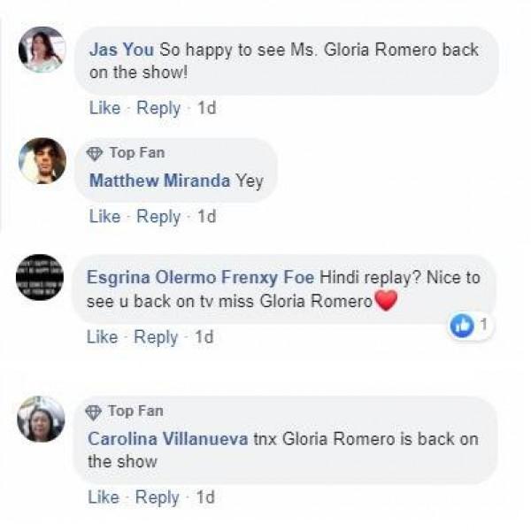Like Carolina Villanueva's comment
Image resolution: width=531 pixels, height=531 pixels.
[x=104, y=497]
